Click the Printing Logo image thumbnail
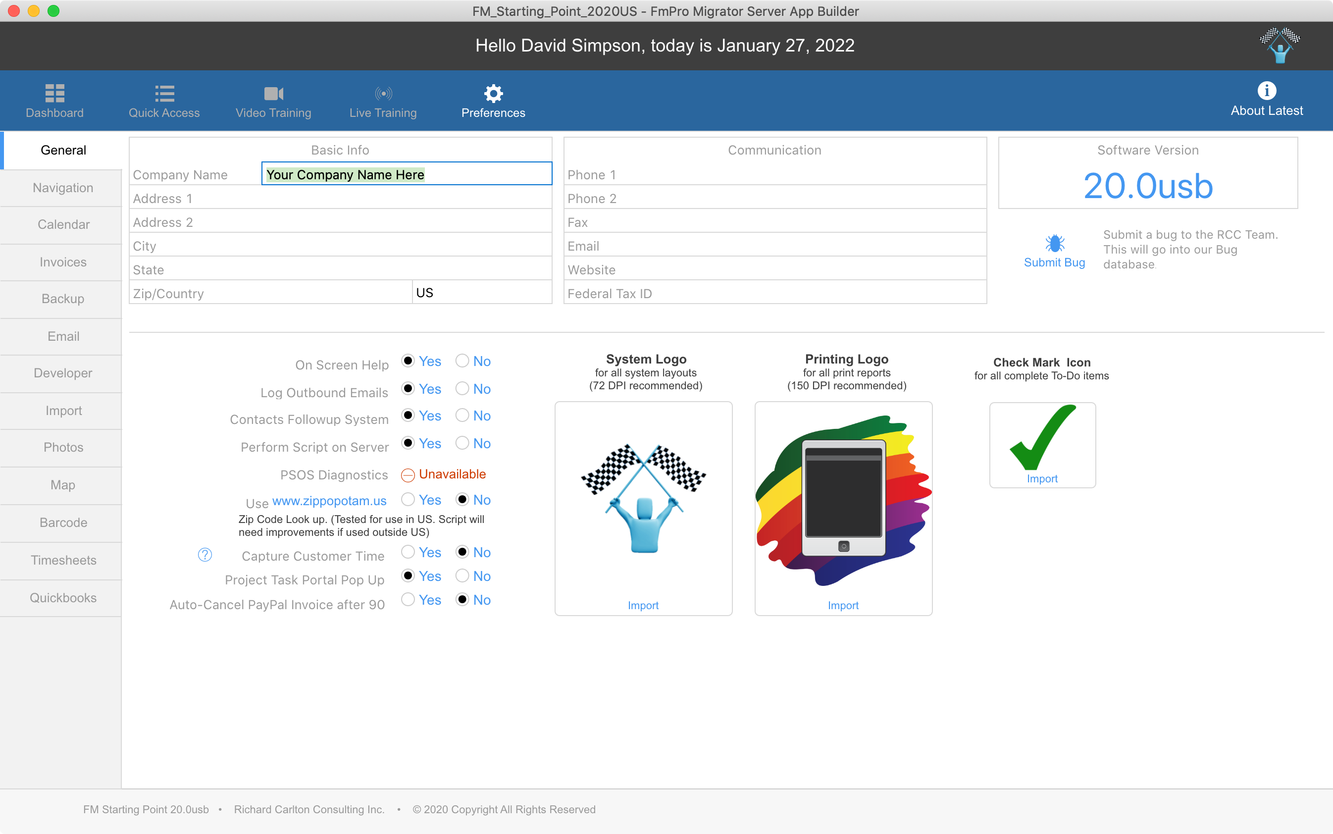 point(843,499)
